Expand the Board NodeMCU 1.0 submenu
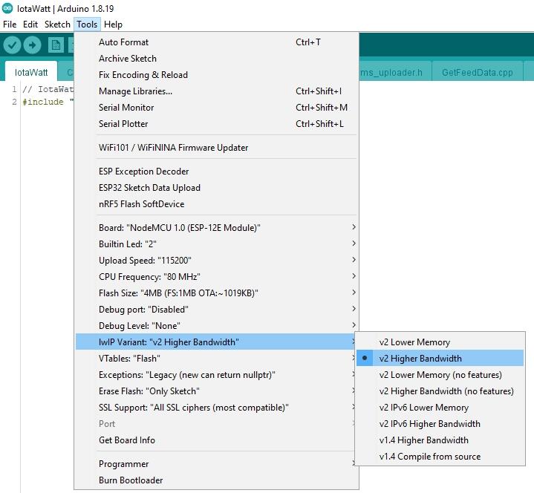The image size is (534, 493). [x=217, y=228]
